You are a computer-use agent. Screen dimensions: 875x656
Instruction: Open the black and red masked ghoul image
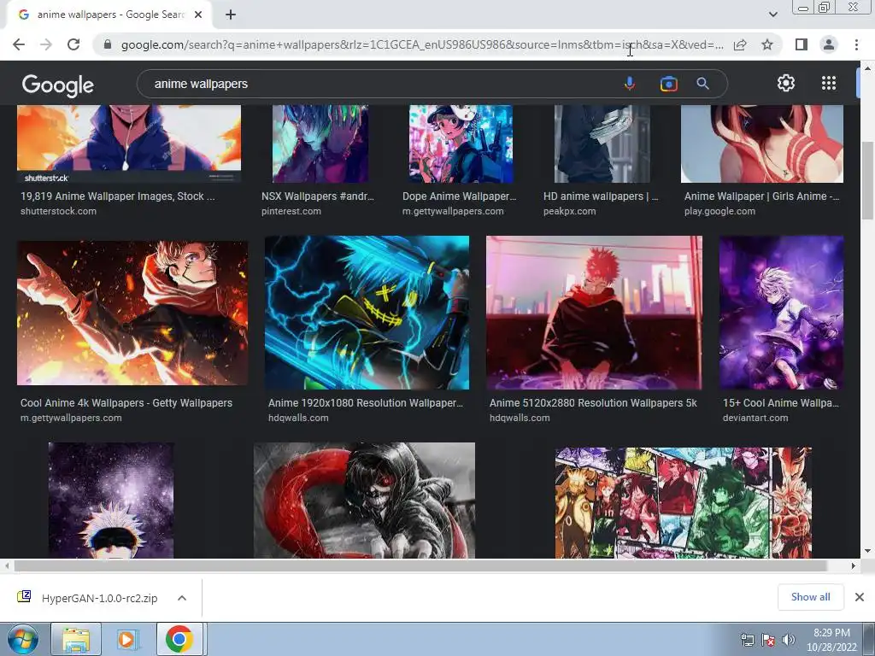(x=364, y=501)
